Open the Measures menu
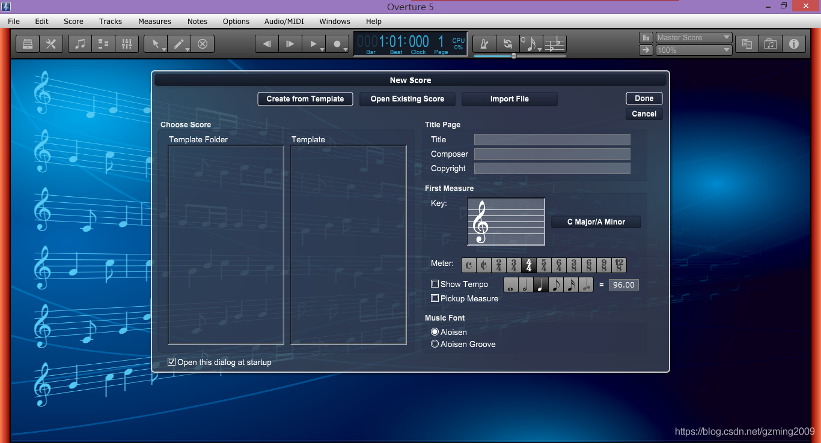This screenshot has height=443, width=821. [x=154, y=21]
